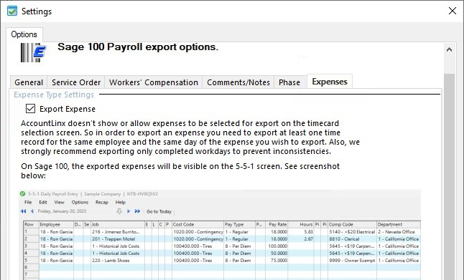Click the Sage 100 export barcode logo
Screen dimensions: 464x280
[x=34, y=52]
